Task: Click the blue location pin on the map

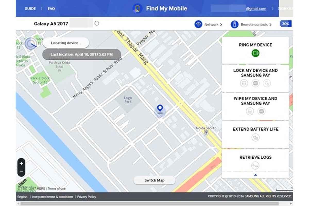Action: 160,109
